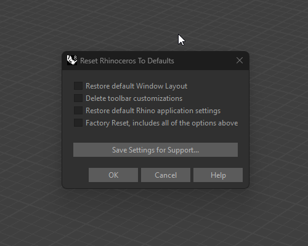This screenshot has height=246, width=308.
Task: Confirm the reset with OK
Action: coord(113,175)
